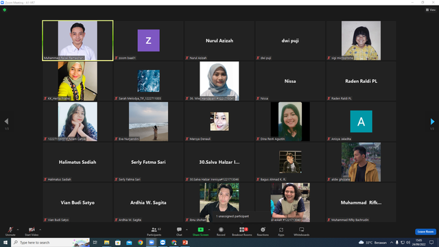The width and height of the screenshot is (439, 247).
Task: Click the Halimatus Sadiah name tile
Action: coord(78,162)
